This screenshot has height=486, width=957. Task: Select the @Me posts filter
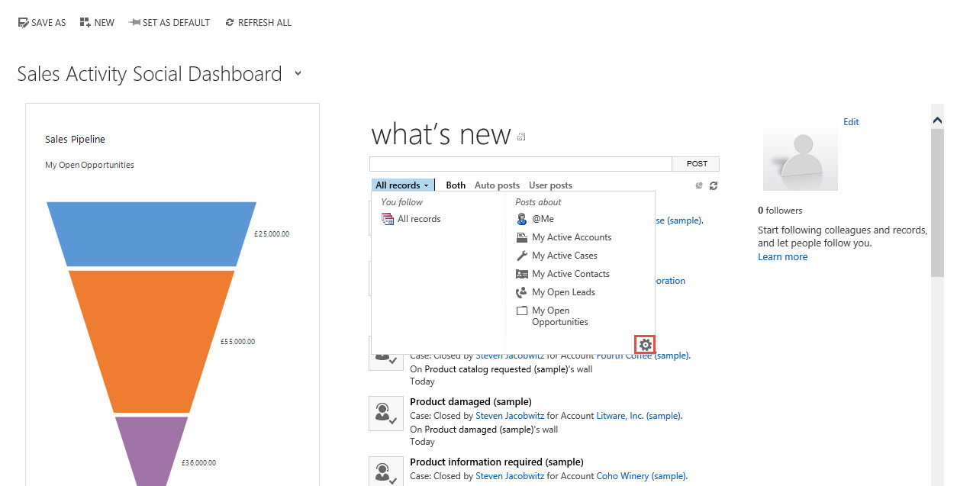pos(543,219)
